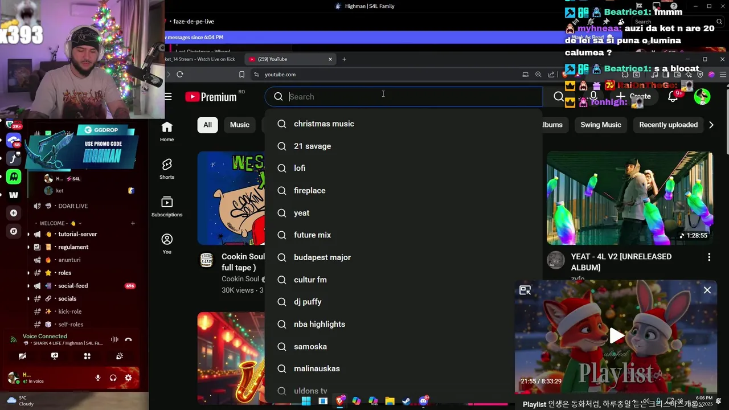Choose the 'christmas music' search suggestion
Image resolution: width=729 pixels, height=410 pixels.
point(404,124)
